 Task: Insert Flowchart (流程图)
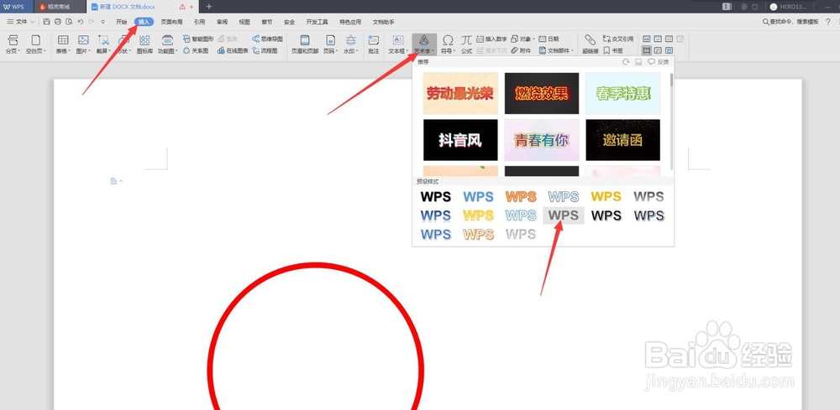point(265,51)
